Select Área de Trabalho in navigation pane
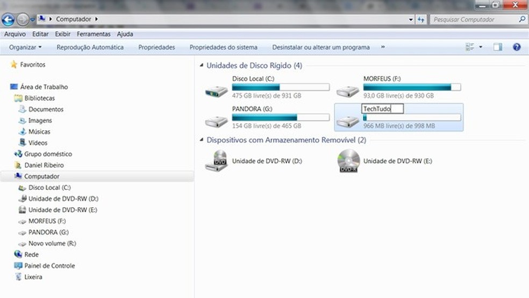The width and height of the screenshot is (529, 298). (x=44, y=87)
